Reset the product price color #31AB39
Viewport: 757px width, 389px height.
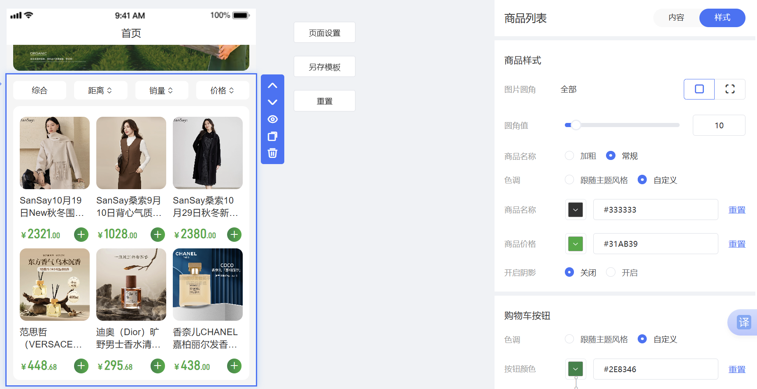pyautogui.click(x=737, y=244)
